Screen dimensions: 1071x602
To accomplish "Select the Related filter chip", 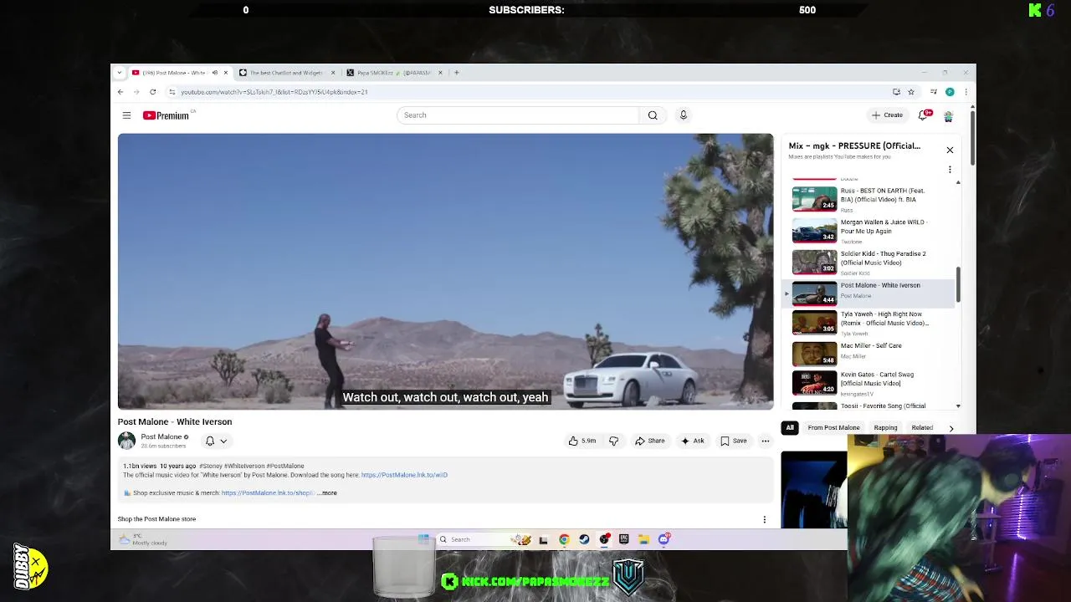I will click(922, 428).
